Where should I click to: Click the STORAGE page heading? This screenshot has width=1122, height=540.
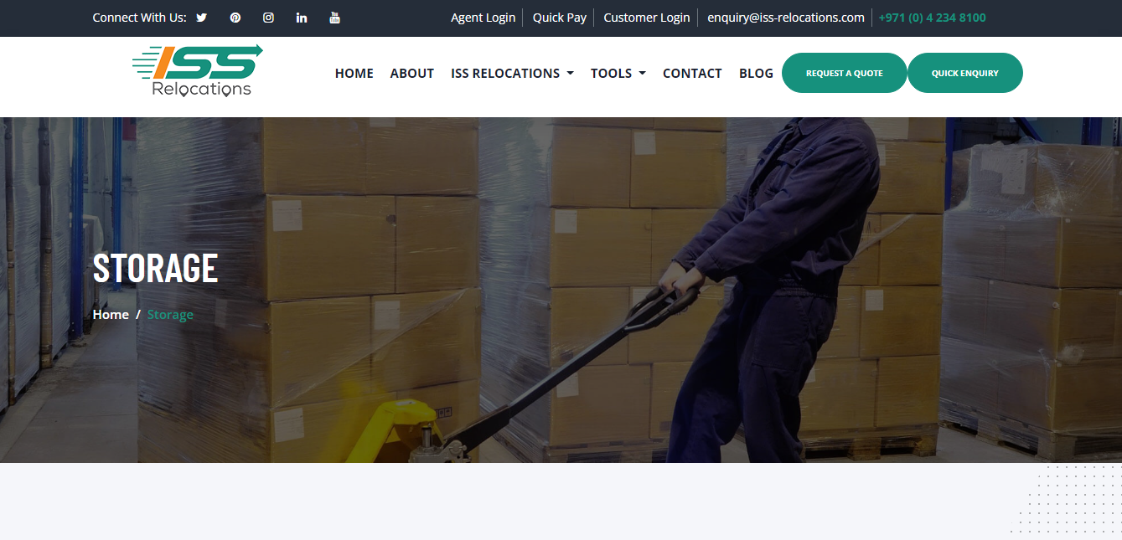[155, 268]
